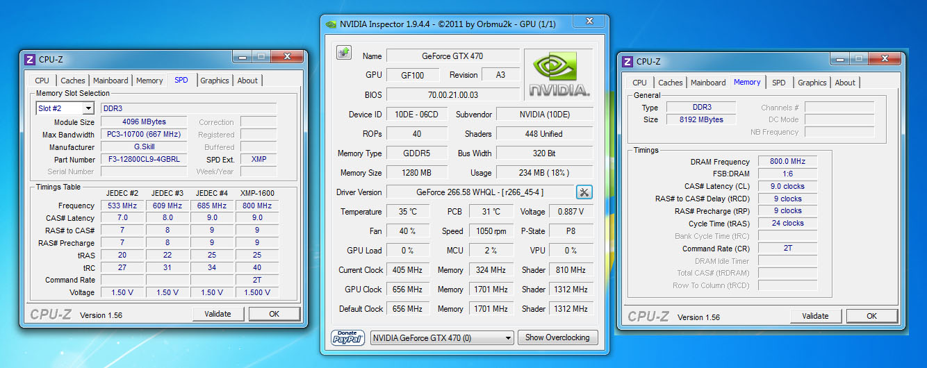Click the left CPU-Z window title icon
This screenshot has width=927, height=368.
click(29, 60)
